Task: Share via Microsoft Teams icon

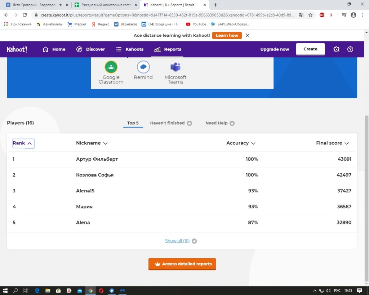Action: pos(175,67)
